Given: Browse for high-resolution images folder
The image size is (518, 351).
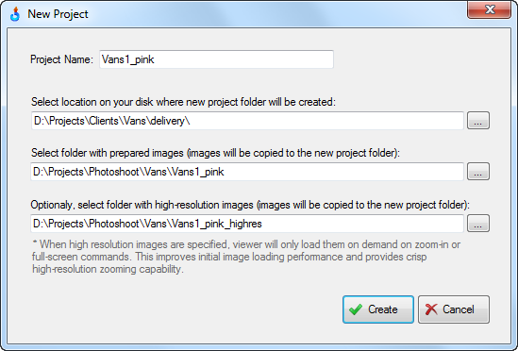Looking at the screenshot, I should tap(478, 224).
